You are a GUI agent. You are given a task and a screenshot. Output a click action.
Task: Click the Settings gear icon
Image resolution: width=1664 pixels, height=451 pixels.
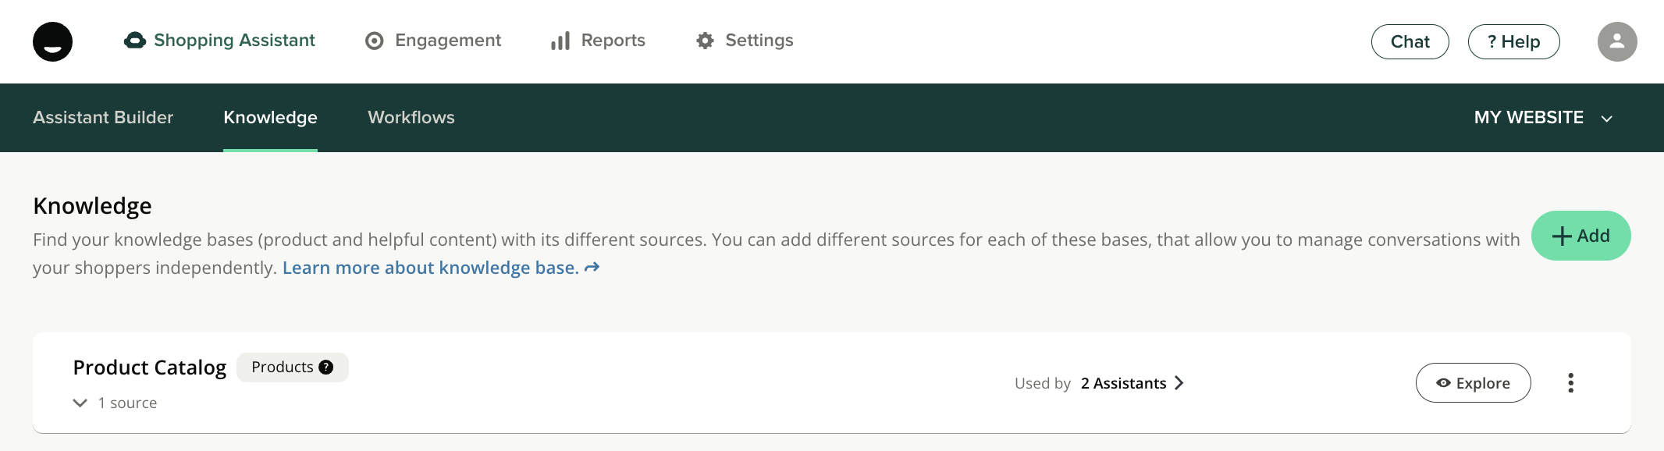click(705, 41)
